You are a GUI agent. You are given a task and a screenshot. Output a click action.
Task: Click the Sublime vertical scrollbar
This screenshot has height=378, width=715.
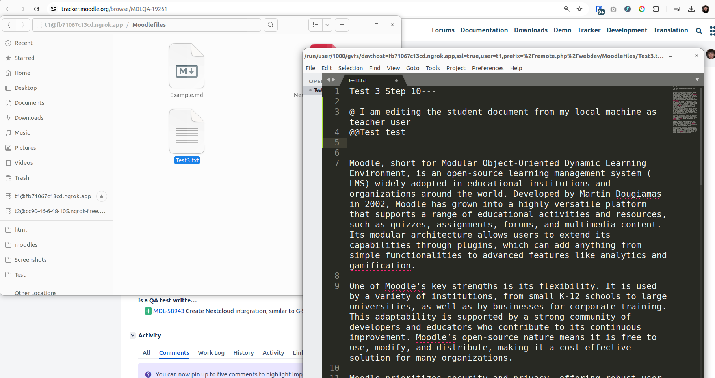(x=701, y=137)
